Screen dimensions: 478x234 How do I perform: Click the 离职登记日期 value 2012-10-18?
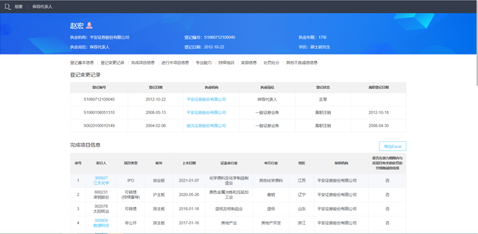coord(378,113)
